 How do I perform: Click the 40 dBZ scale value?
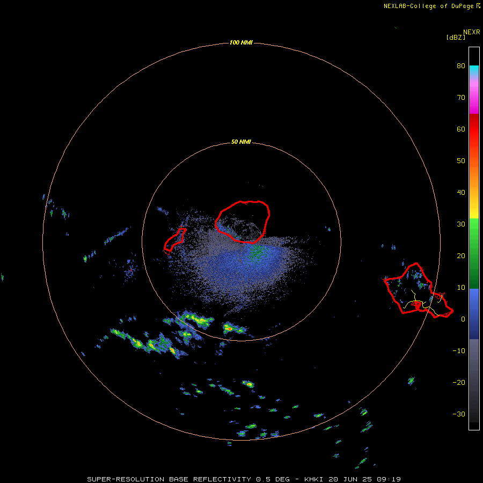click(461, 193)
